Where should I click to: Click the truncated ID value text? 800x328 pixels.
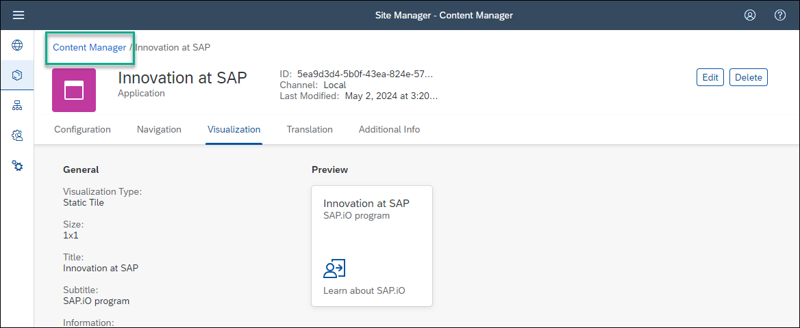365,74
